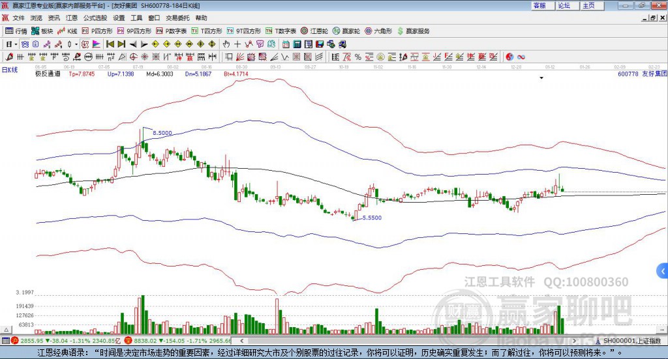The width and height of the screenshot is (668, 359).
Task: Open the 公式选股 menu
Action: pos(95,18)
